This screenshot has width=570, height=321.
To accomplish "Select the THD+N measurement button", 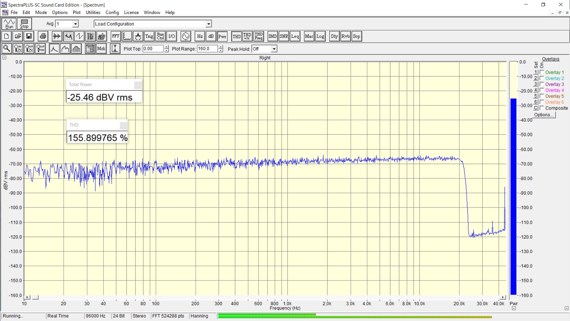I will [247, 36].
